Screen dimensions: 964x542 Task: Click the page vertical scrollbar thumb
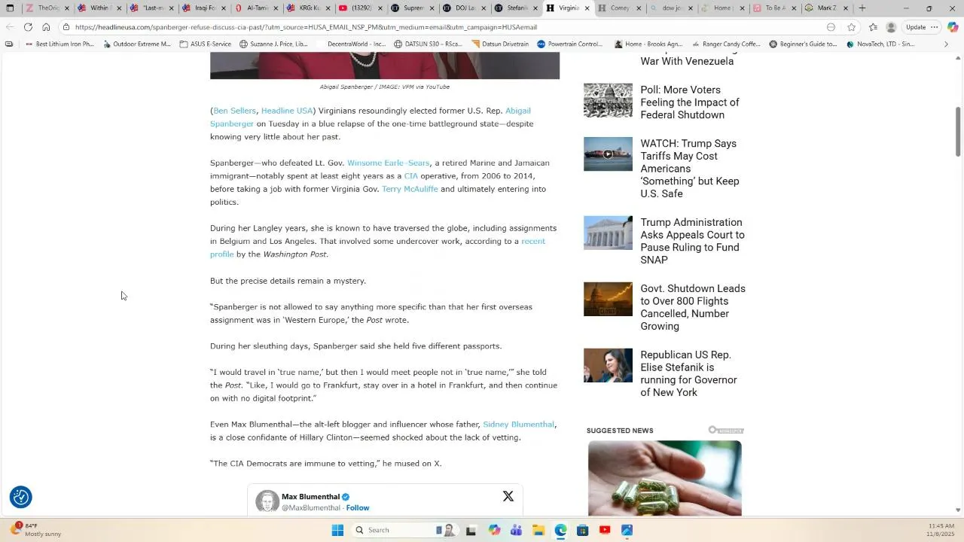(958, 132)
